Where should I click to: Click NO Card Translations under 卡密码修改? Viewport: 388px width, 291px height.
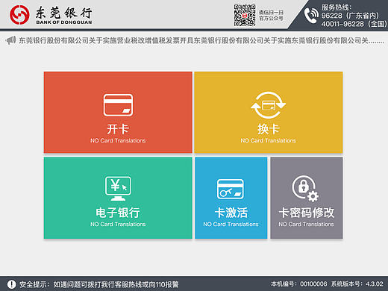point(306,224)
